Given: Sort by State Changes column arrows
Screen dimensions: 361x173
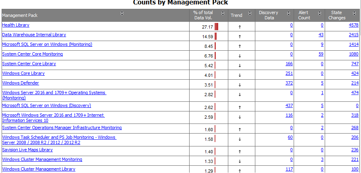Looking at the screenshot, I should point(354,14).
